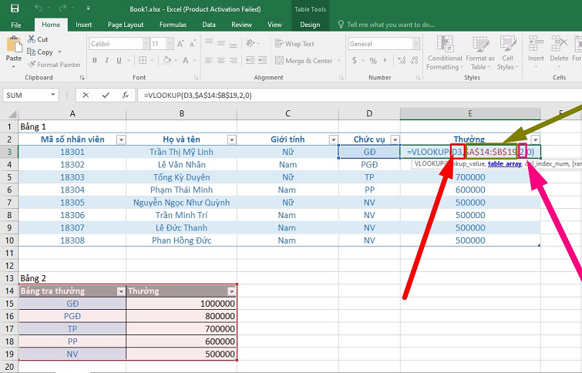Open Conditional Formatting menu
The height and width of the screenshot is (373, 582).
[x=445, y=53]
